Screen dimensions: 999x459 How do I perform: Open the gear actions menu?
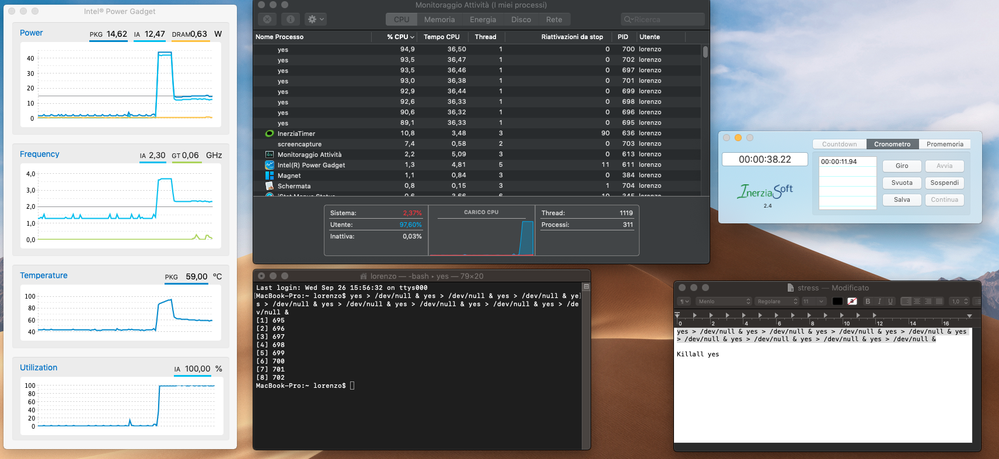point(316,19)
